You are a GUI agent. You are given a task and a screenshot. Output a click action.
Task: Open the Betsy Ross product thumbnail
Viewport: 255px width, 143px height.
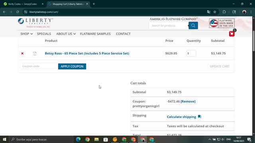tap(35, 53)
